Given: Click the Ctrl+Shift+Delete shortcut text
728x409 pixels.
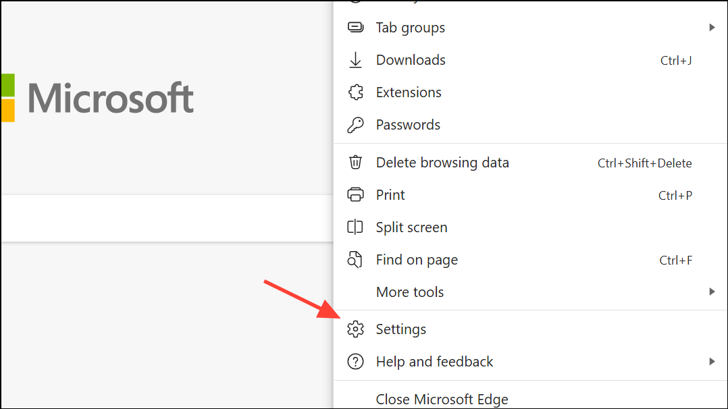Looking at the screenshot, I should click(x=644, y=163).
